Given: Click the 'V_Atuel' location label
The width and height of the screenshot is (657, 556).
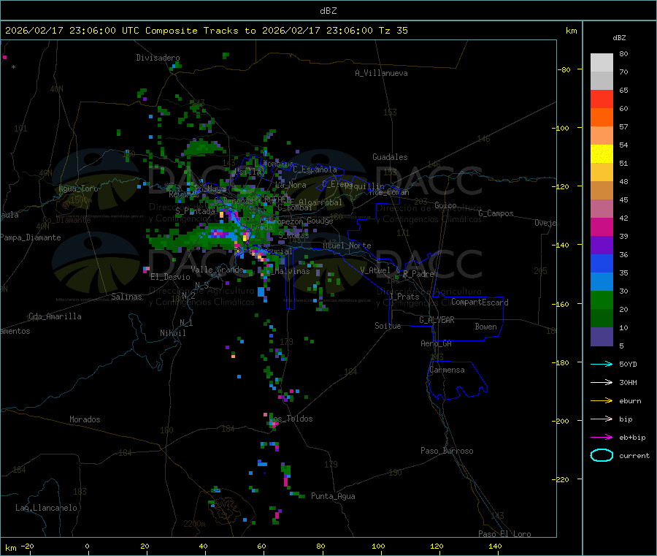Looking at the screenshot, I should coord(375,270).
